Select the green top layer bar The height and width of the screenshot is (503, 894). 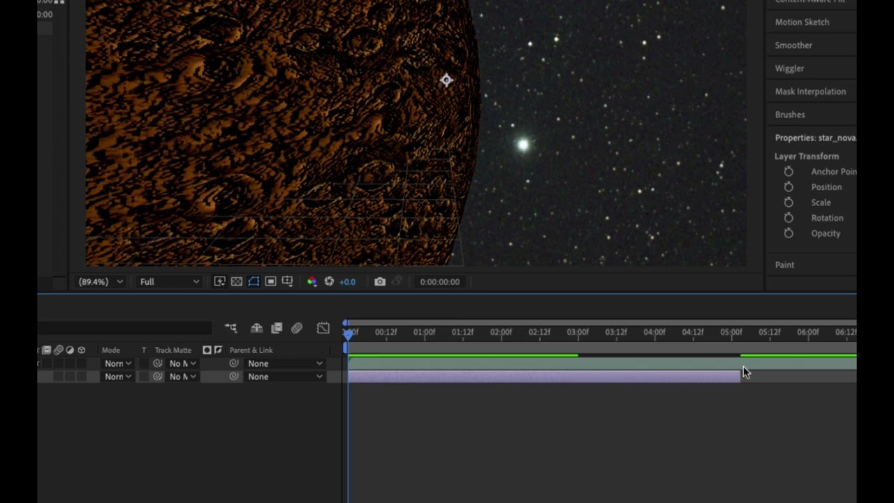click(602, 363)
